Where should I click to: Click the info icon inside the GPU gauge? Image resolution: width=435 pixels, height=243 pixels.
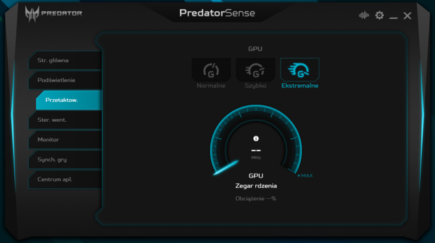pos(256,139)
